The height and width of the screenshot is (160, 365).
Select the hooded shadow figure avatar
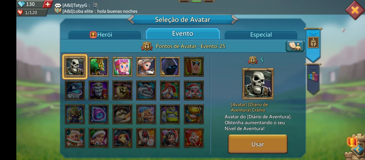(170, 67)
